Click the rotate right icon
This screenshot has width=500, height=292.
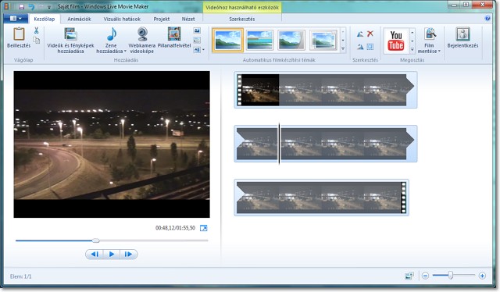pos(360,47)
